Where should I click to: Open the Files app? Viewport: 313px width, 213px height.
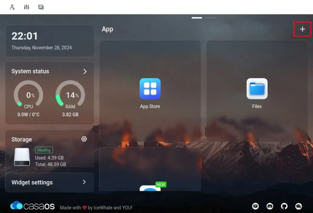pyautogui.click(x=257, y=89)
